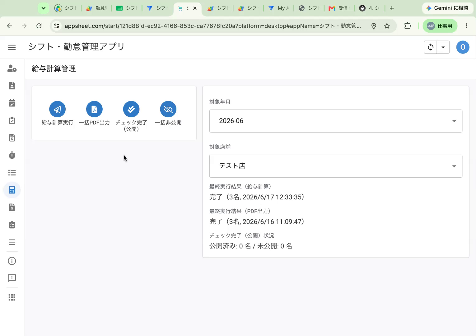Open the Chrome three-dot menu
This screenshot has height=336, width=476.
[x=466, y=26]
